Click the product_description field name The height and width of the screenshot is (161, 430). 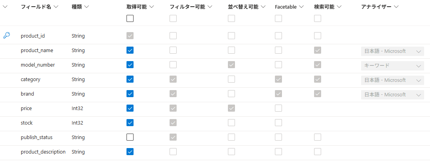click(43, 152)
